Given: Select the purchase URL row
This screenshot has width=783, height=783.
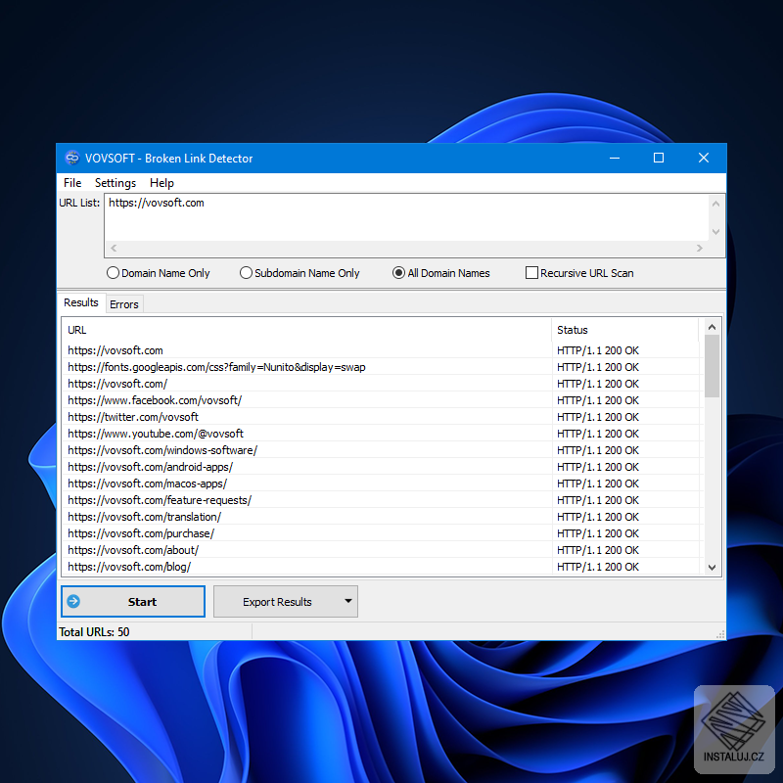Looking at the screenshot, I should coord(382,533).
